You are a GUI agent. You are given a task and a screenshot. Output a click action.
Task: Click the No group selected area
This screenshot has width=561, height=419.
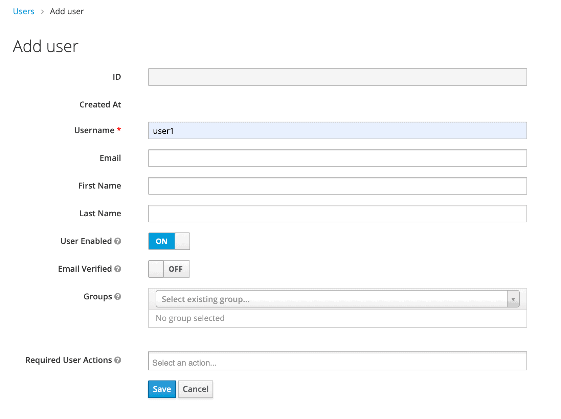(337, 318)
